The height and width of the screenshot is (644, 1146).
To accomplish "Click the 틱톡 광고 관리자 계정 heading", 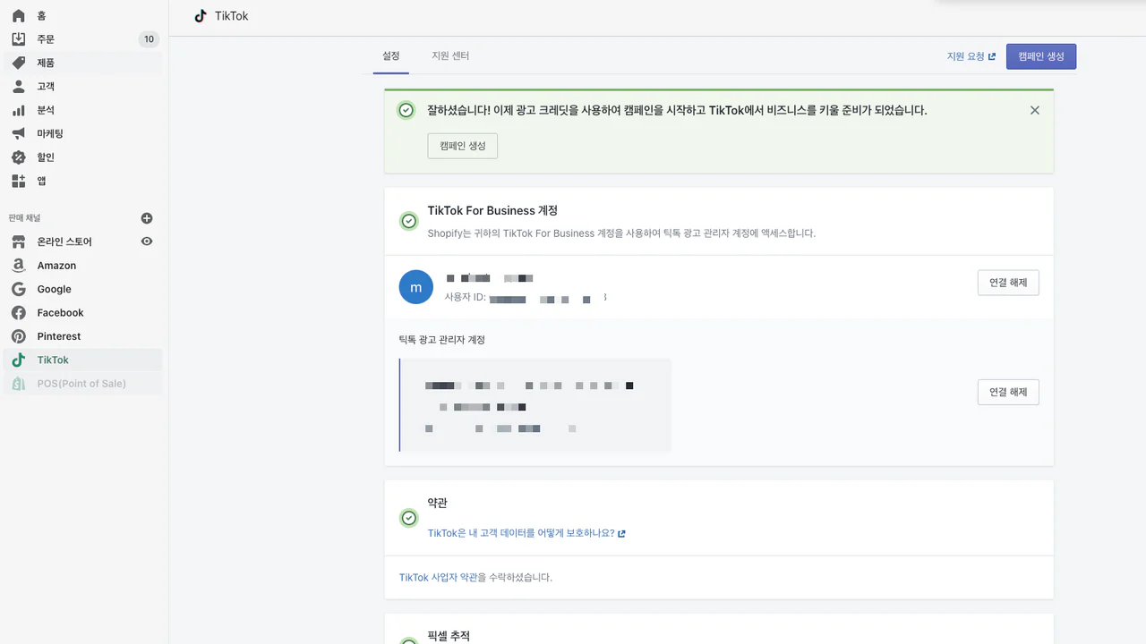I will pos(442,340).
